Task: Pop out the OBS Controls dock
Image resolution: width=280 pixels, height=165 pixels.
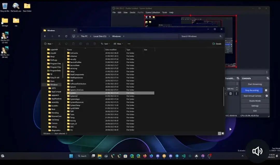Action: coord(268,78)
